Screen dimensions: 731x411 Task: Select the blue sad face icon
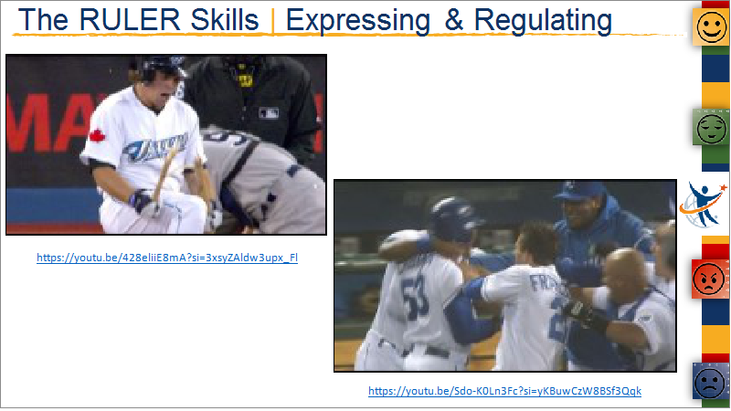[x=711, y=382]
